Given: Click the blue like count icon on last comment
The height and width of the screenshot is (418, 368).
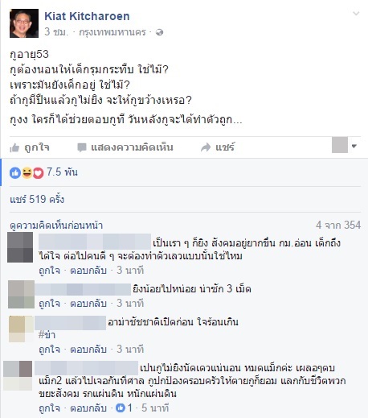Looking at the screenshot, I should click(x=121, y=408).
